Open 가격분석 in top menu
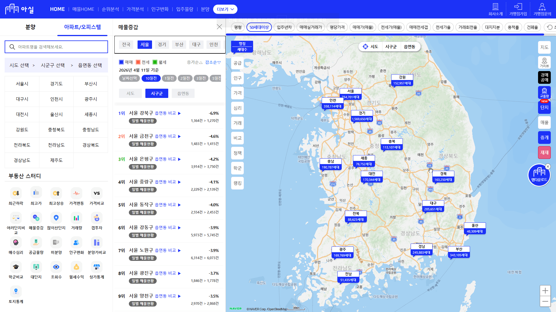The width and height of the screenshot is (556, 312). [x=135, y=9]
